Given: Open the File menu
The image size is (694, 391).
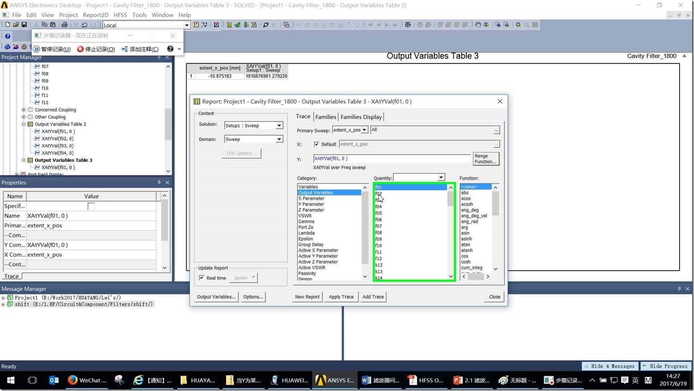Looking at the screenshot, I should click(x=17, y=15).
